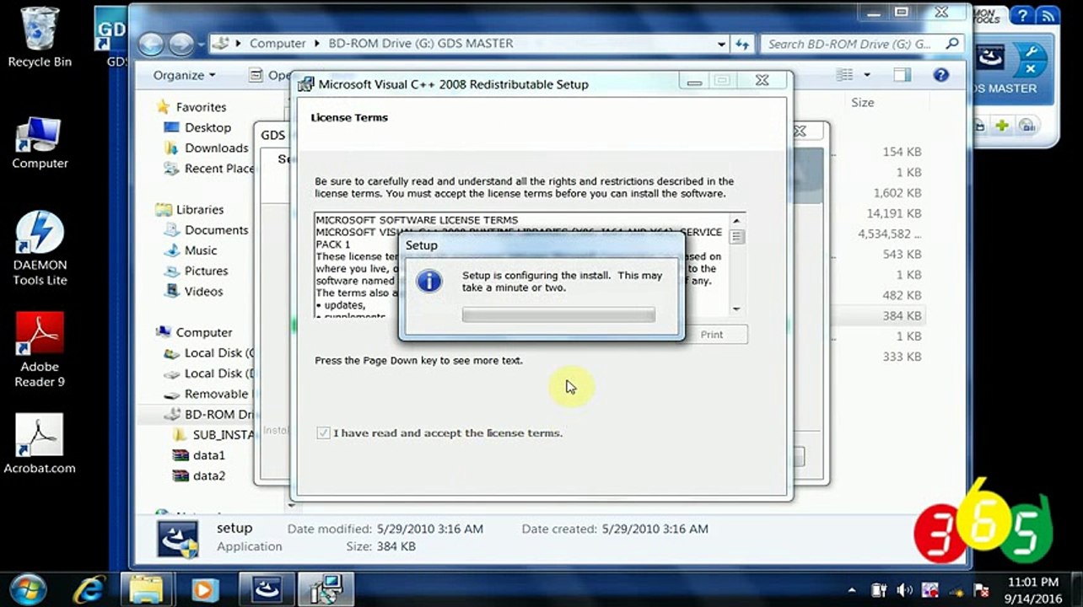
Task: Open the Windows Start menu
Action: [x=27, y=588]
